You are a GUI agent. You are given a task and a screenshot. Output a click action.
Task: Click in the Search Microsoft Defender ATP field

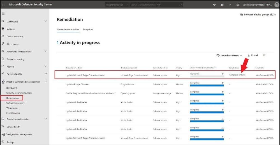click(154, 5)
